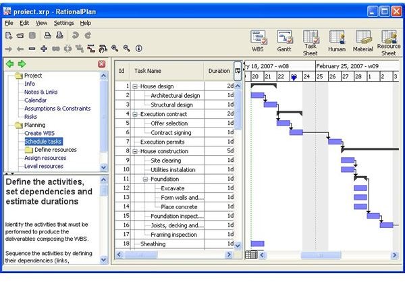Screen dimensions: 405x282
Task: Click the Indent task right-arrow icon
Action: [9, 49]
